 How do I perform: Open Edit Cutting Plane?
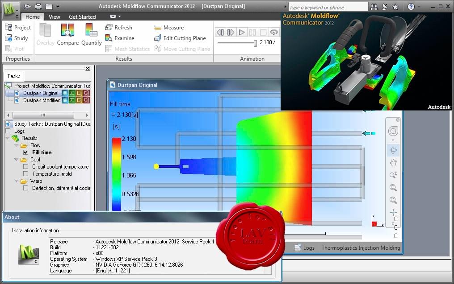click(180, 38)
